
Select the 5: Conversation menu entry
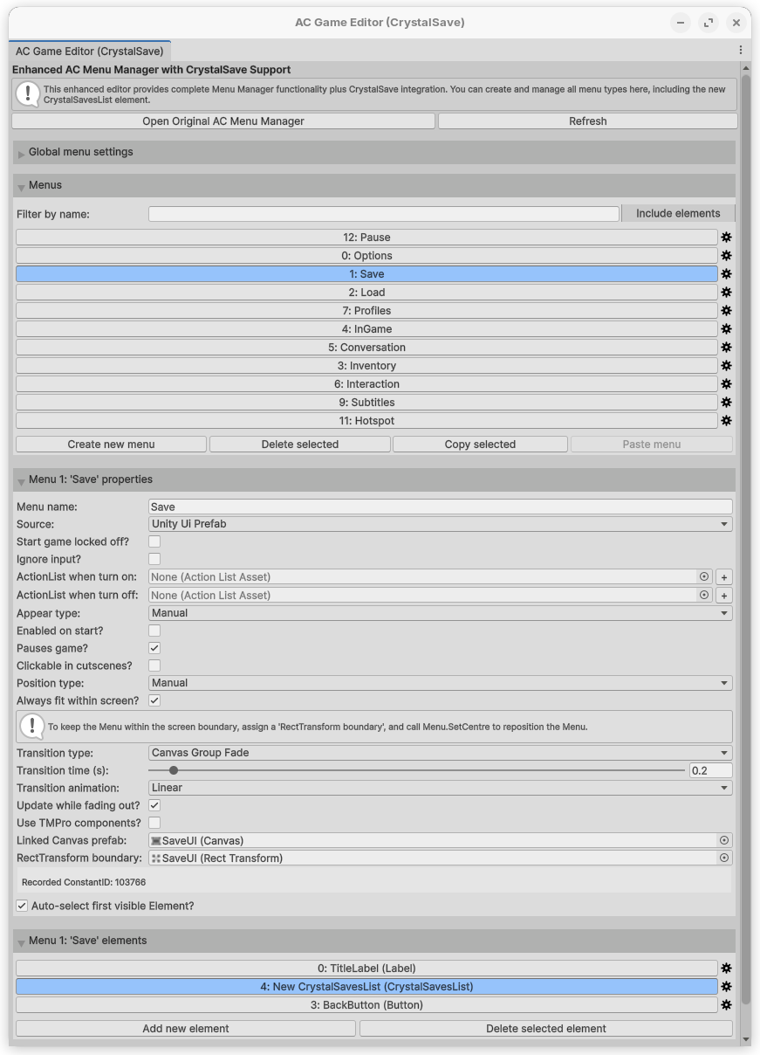[366, 348]
